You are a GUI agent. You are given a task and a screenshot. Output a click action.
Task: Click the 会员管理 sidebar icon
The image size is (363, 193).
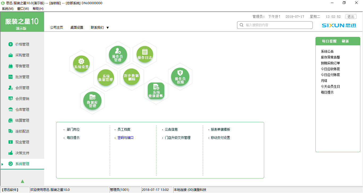[11, 88]
